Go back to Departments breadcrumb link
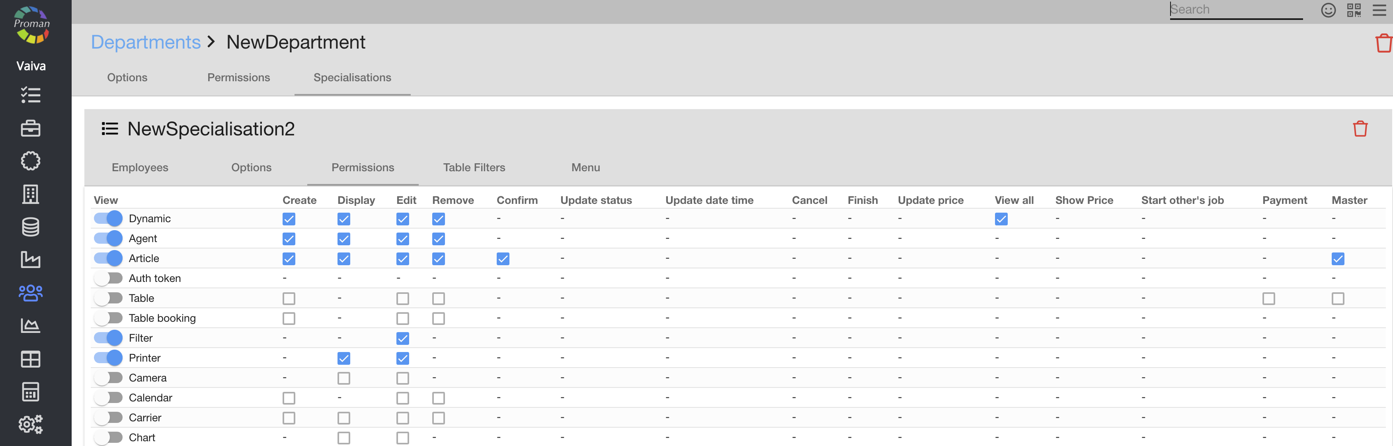The height and width of the screenshot is (446, 1393). [x=145, y=42]
